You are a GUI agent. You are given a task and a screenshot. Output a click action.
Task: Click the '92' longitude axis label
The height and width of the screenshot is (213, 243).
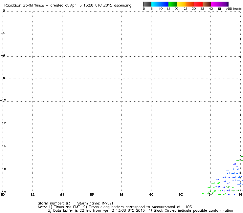(181, 194)
